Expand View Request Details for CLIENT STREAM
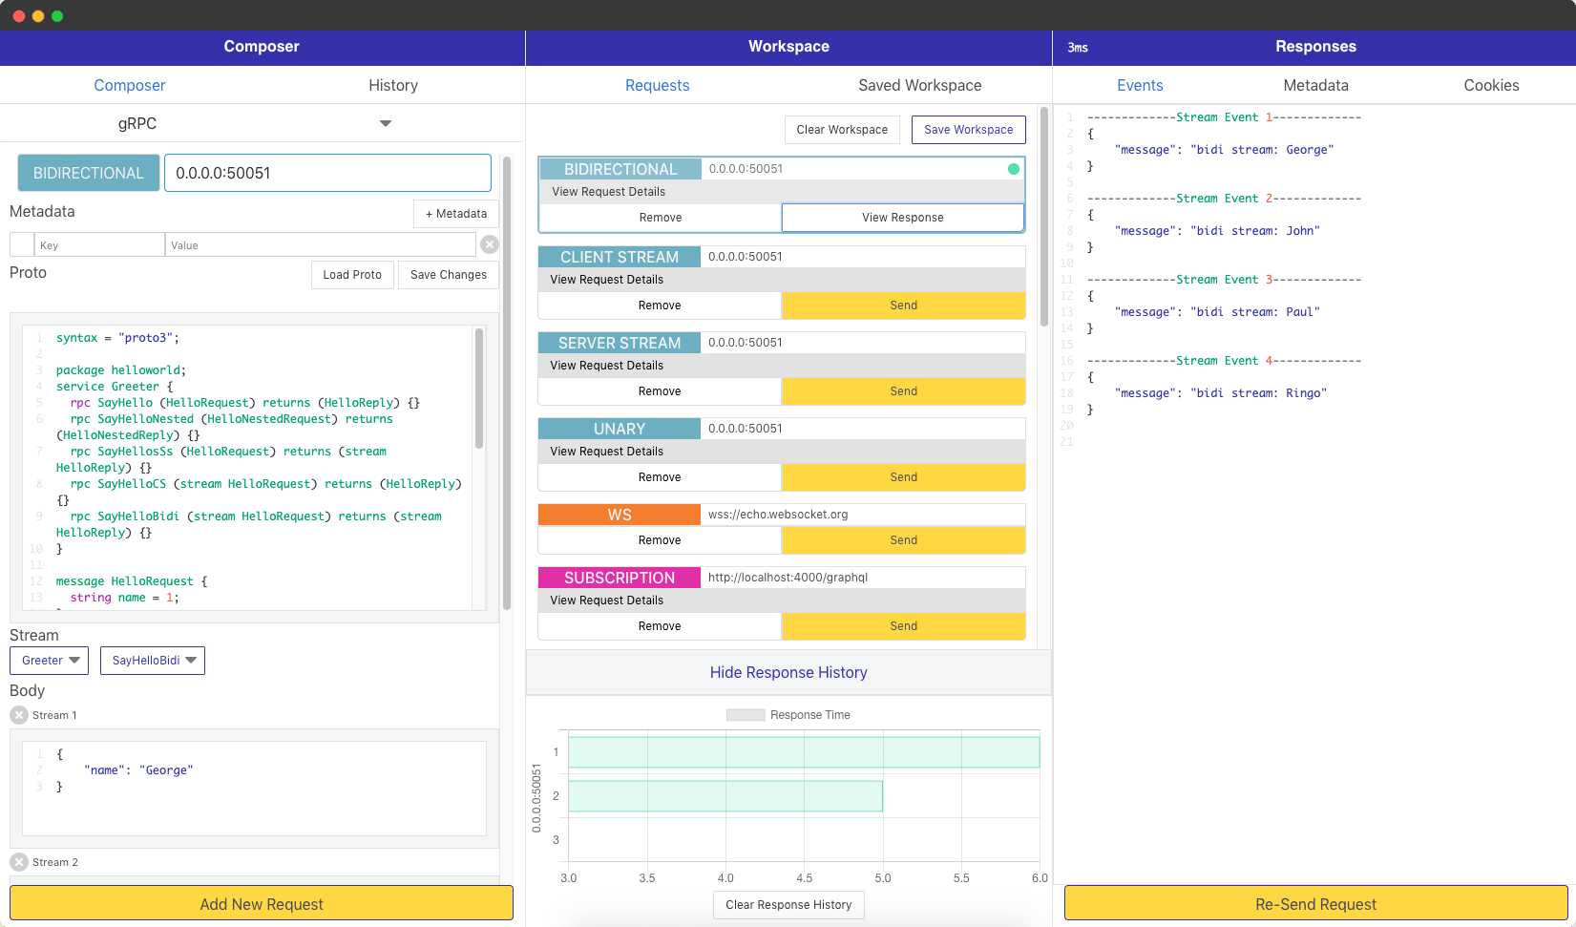 click(x=782, y=280)
